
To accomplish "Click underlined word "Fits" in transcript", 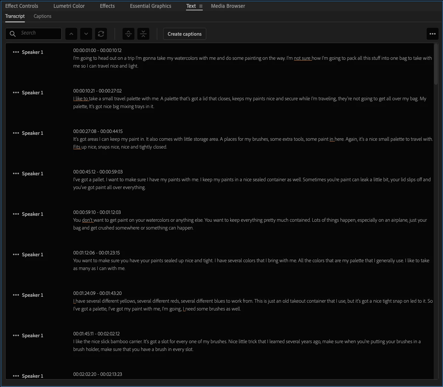I will pos(76,147).
